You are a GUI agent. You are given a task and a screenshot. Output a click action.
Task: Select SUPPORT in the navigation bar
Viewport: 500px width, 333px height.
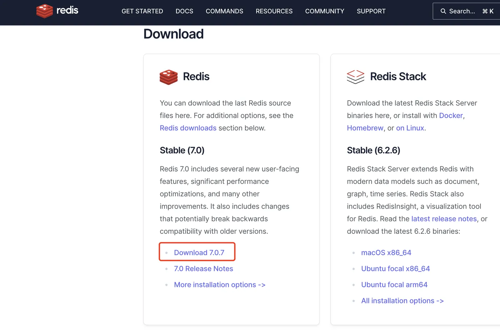[x=371, y=11]
